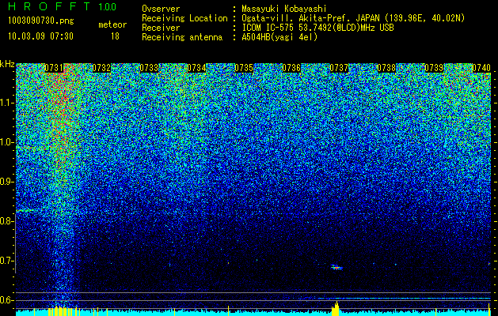Click the 0738 time marker
498x316 pixels.
point(386,68)
